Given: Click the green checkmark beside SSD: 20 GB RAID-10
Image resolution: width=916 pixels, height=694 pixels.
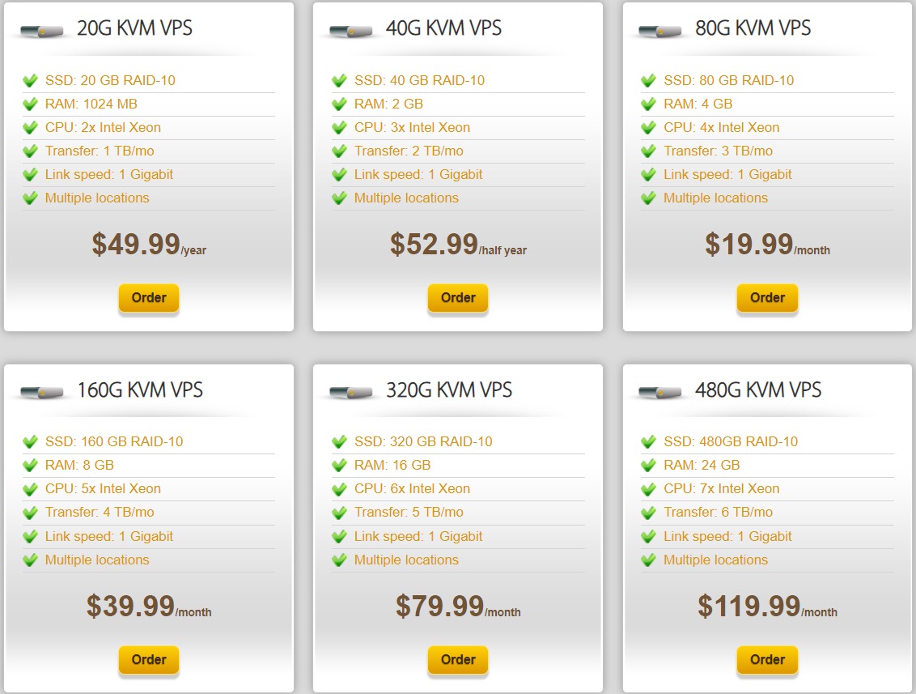Looking at the screenshot, I should [29, 80].
